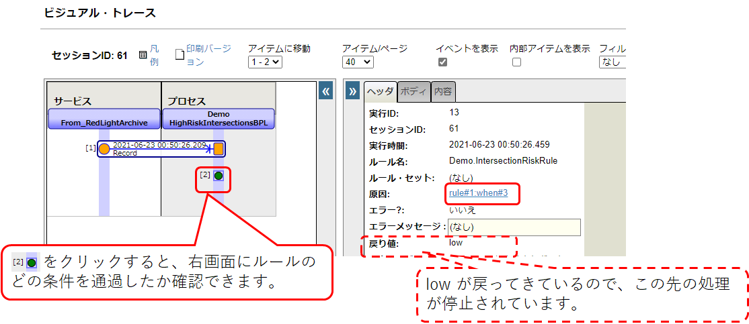This screenshot has height=324, width=749.
Task: Open the アイテムに移動 dropdown
Action: click(265, 62)
